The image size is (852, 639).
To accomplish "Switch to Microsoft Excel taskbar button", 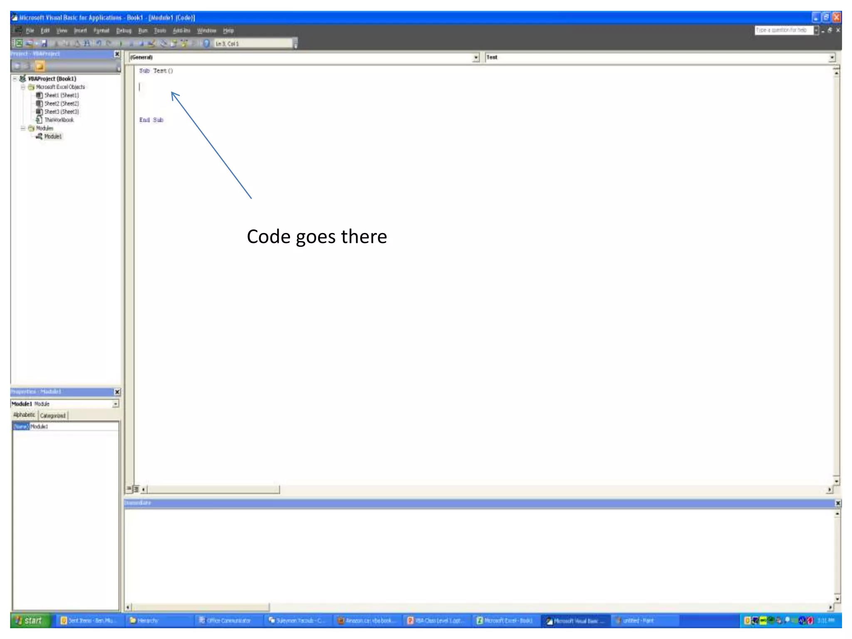I will click(507, 621).
